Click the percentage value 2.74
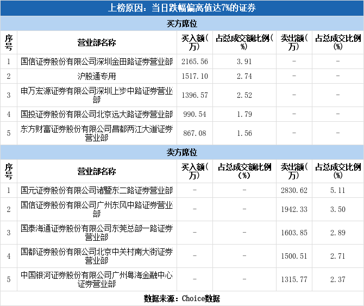 pos(244,76)
